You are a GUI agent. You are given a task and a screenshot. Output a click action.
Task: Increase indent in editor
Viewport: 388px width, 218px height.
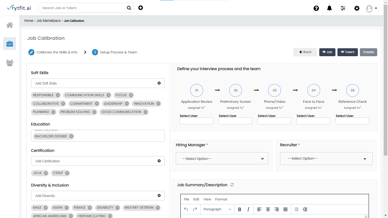point(305,209)
